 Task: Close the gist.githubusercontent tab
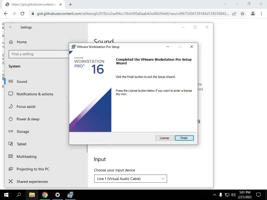tap(60, 4)
